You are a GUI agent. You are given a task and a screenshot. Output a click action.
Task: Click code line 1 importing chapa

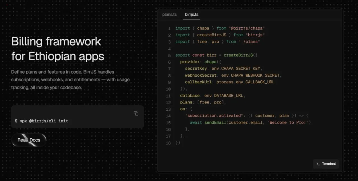(220, 28)
